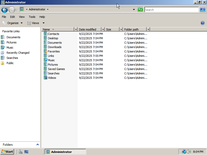Click the search magnifier button
Viewport: 207px width, 155px height.
click(x=203, y=10)
